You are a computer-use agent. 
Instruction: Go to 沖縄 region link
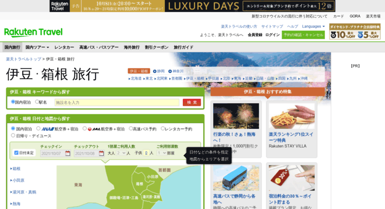(x=303, y=79)
